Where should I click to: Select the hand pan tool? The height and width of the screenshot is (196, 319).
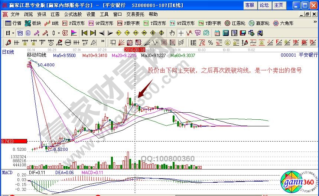172,33
